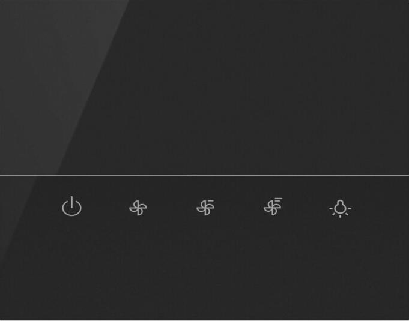Activate the first fan button after power
Viewport: 409px width, 321px height.
click(138, 208)
